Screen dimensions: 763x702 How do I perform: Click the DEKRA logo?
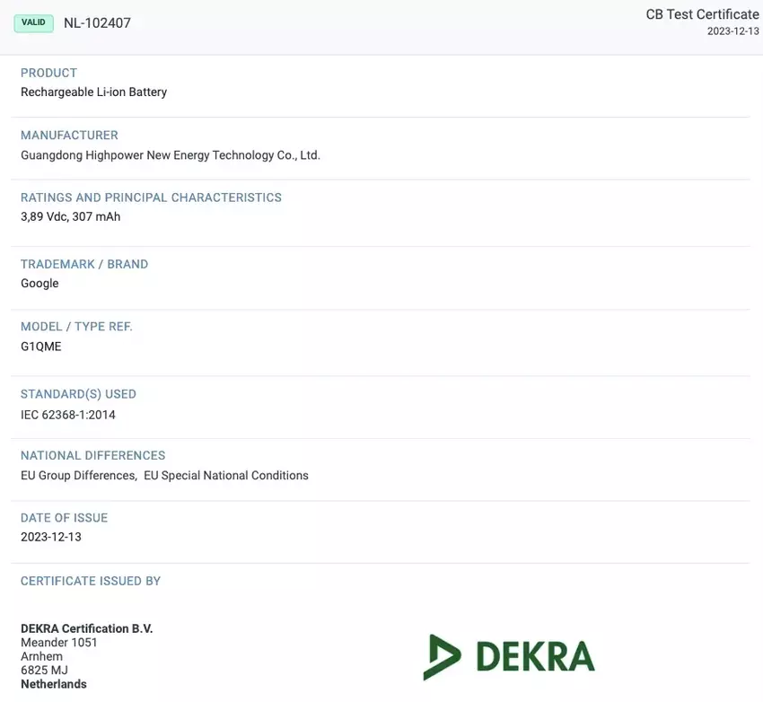click(x=508, y=656)
